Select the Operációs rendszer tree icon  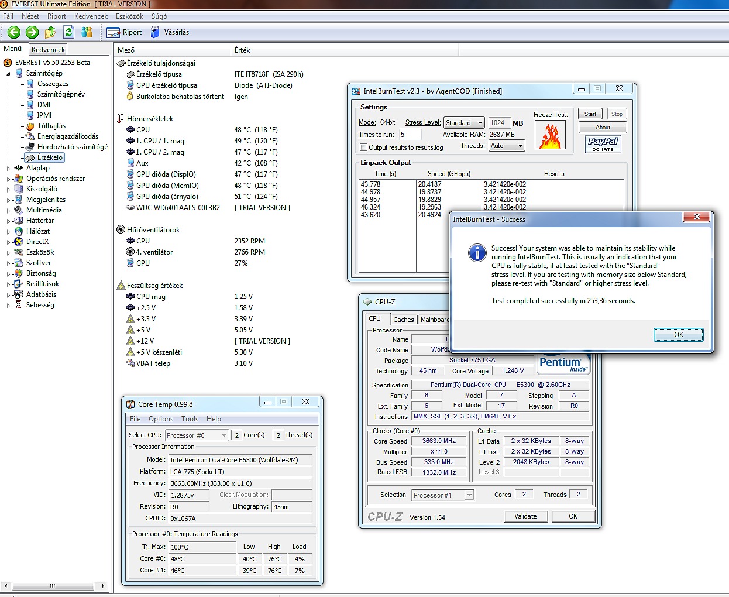click(x=19, y=179)
